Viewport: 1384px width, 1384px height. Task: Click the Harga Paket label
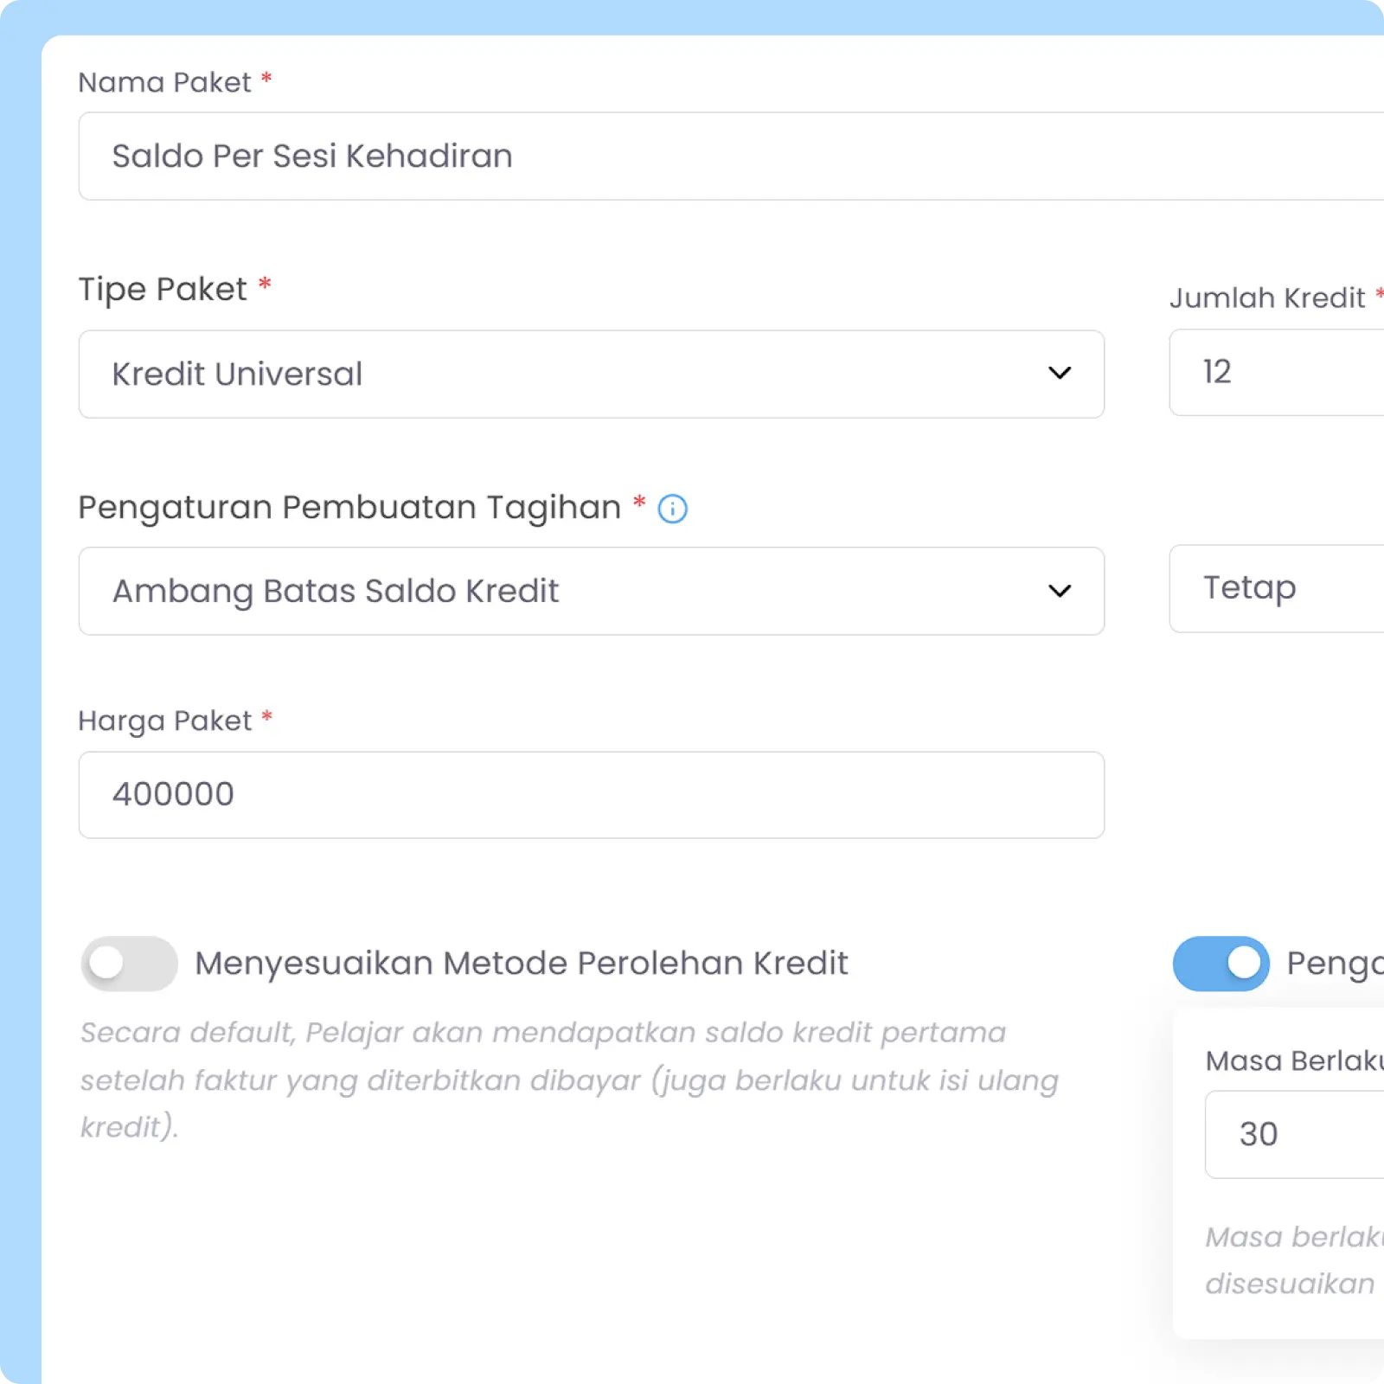(164, 721)
